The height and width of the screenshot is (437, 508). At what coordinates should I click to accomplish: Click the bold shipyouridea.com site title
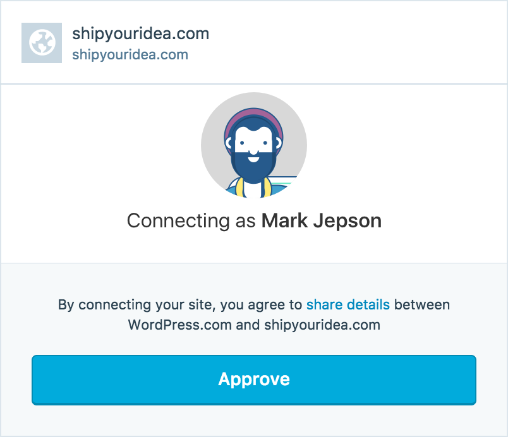click(140, 34)
